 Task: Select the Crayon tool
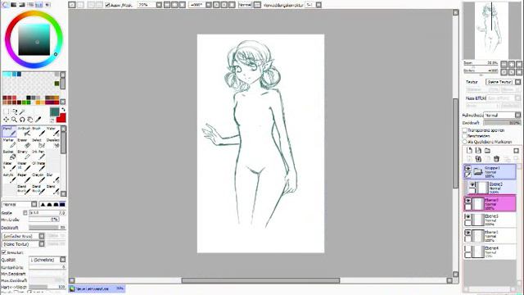pyautogui.click(x=38, y=179)
